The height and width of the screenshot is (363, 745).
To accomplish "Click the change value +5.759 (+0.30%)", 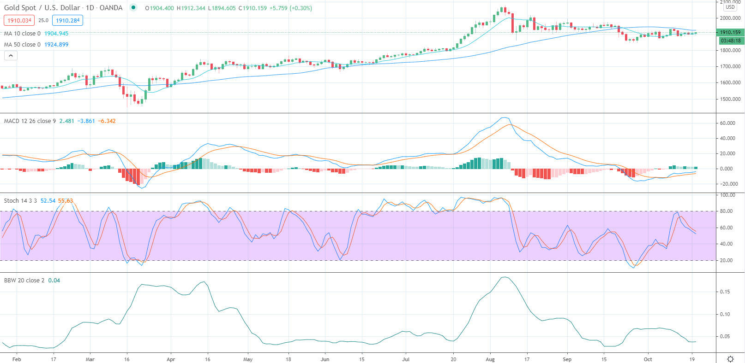I will point(291,8).
